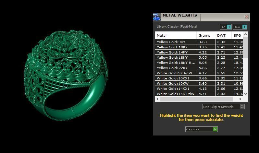Viewport: 259px width, 153px height.
Task: Select the Yellow Gold:18KY R... row
Action: [199, 63]
